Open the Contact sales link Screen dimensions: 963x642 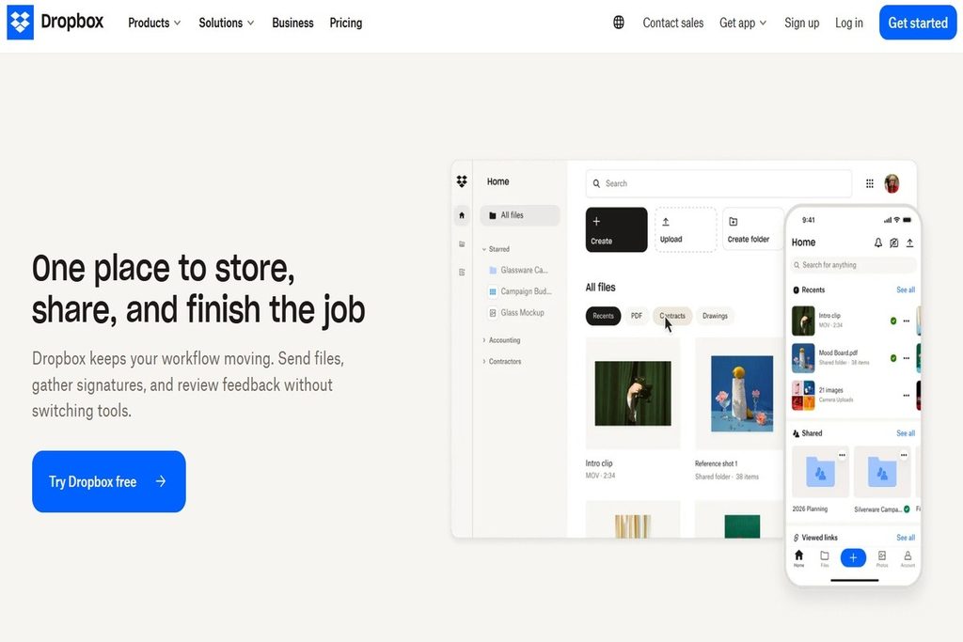tap(673, 23)
